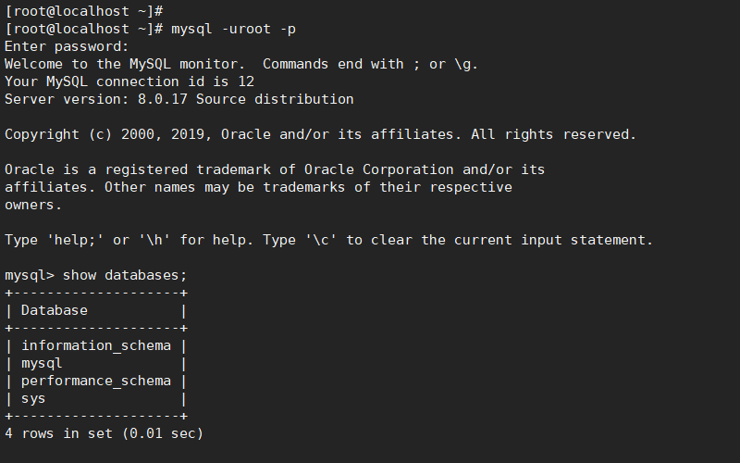Viewport: 740px width, 463px height.
Task: Select the performance_schema database row
Action: (96, 382)
